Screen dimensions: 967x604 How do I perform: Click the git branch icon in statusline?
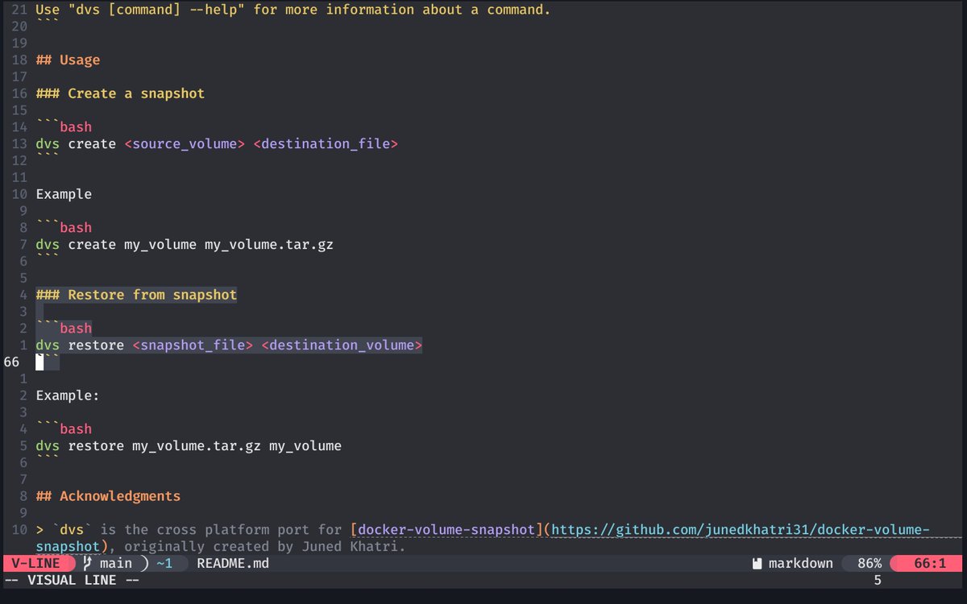click(88, 564)
